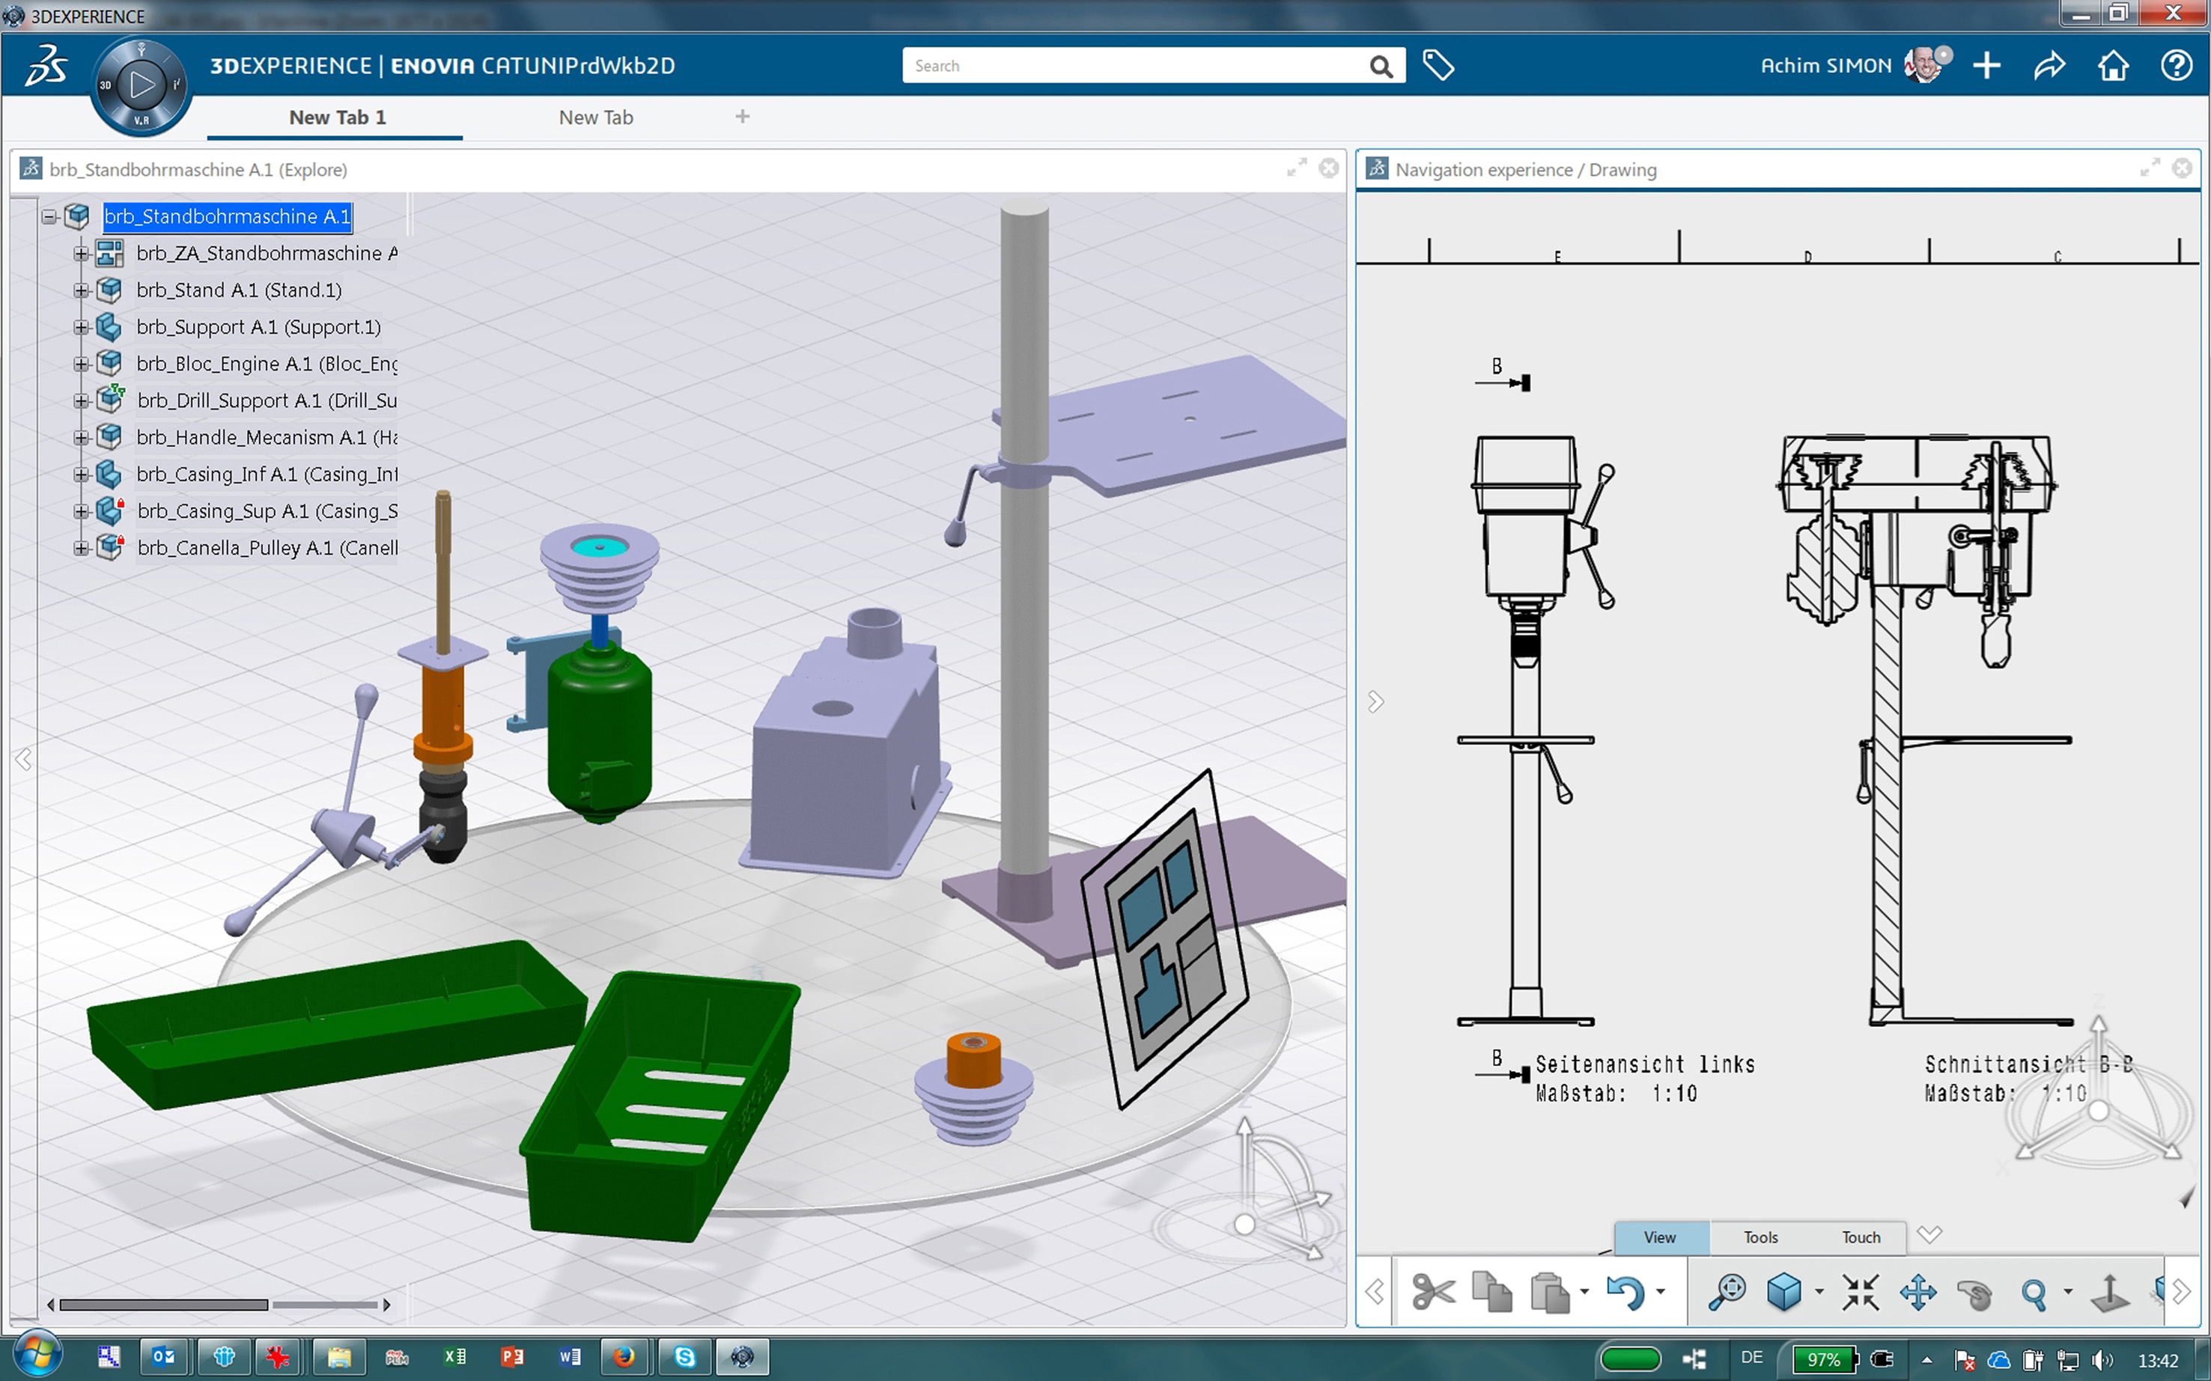
Task: Open the Zoom tool dropdown arrow
Action: 2067,1291
